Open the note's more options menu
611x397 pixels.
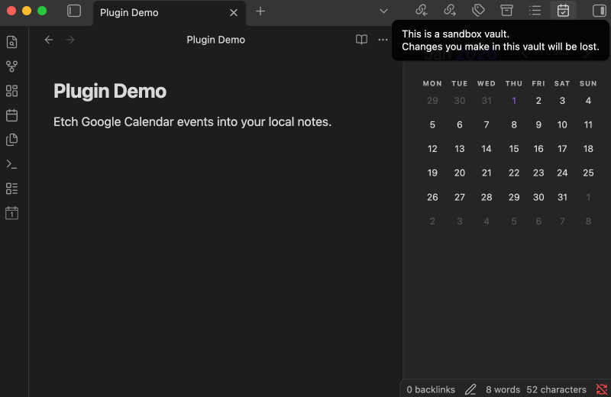click(383, 40)
